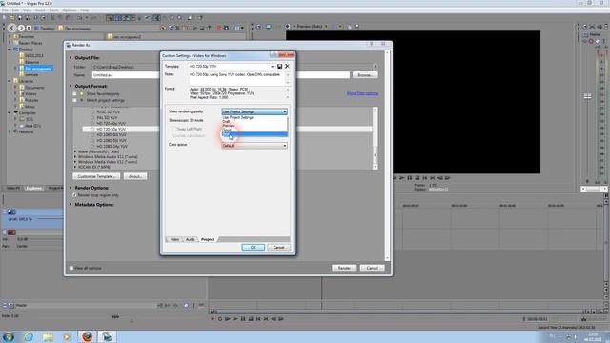This screenshot has width=610, height=343.
Task: Toggle loop playback in the timeline transport
Action: pyautogui.click(x=220, y=319)
